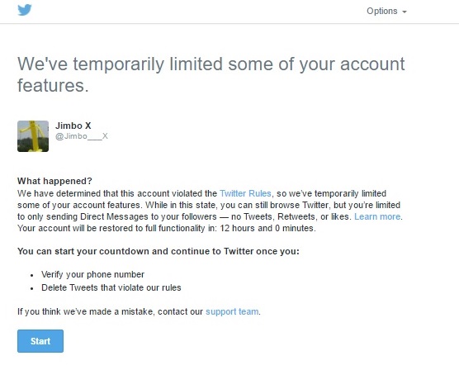The height and width of the screenshot is (370, 459).
Task: Click the temporarily limited account headline
Action: pos(211,74)
